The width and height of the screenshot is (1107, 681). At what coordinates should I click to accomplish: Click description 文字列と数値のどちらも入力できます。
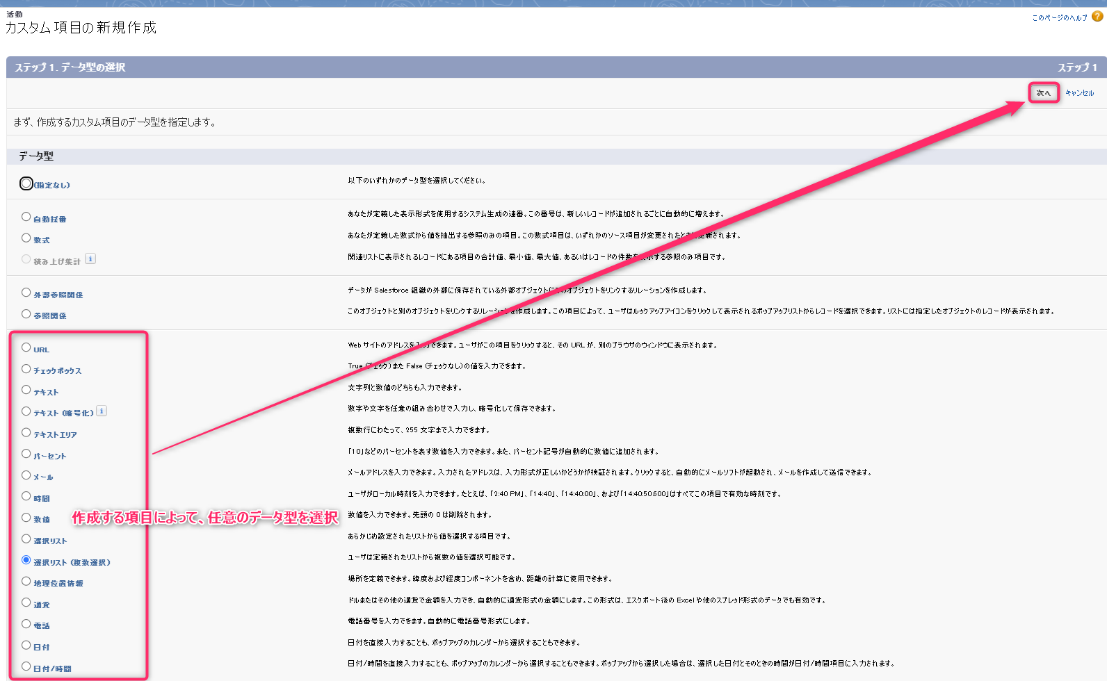click(405, 388)
